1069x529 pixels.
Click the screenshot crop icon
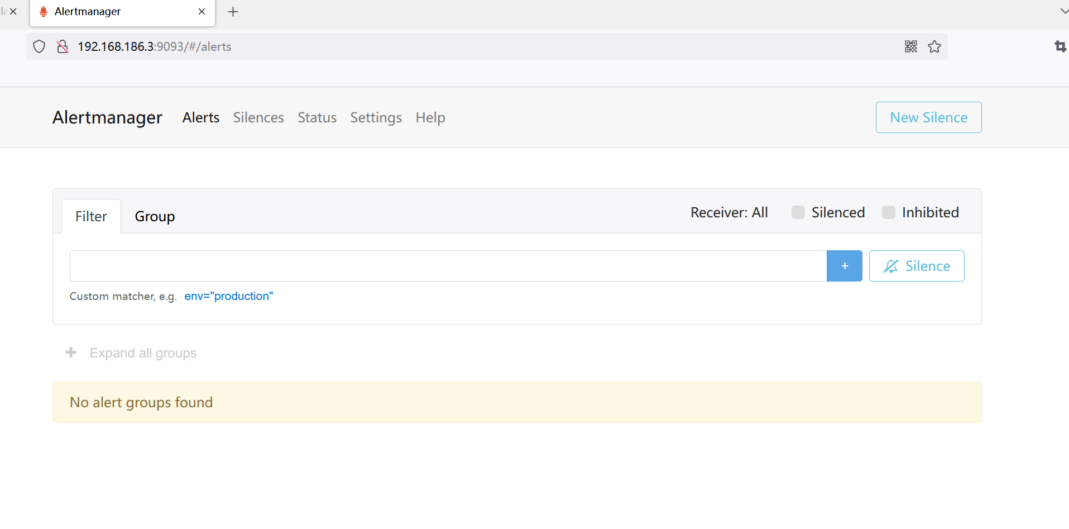click(1060, 46)
